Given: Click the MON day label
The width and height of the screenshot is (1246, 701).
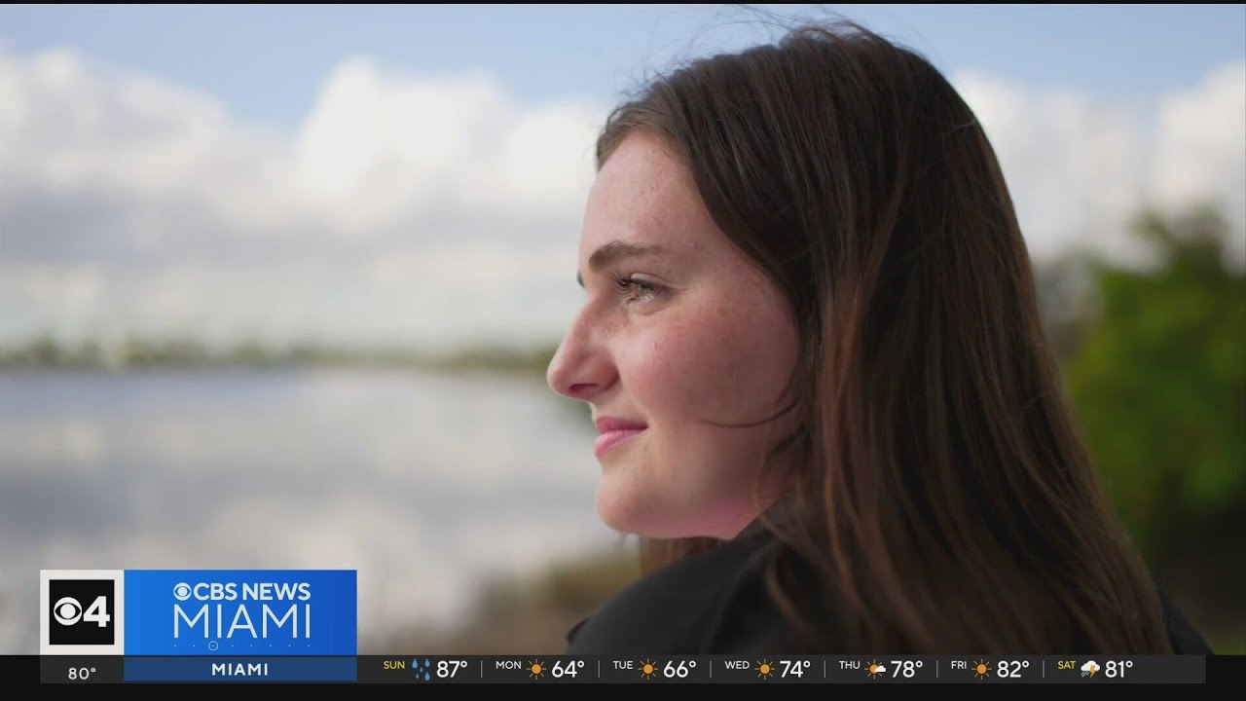Looking at the screenshot, I should (509, 665).
